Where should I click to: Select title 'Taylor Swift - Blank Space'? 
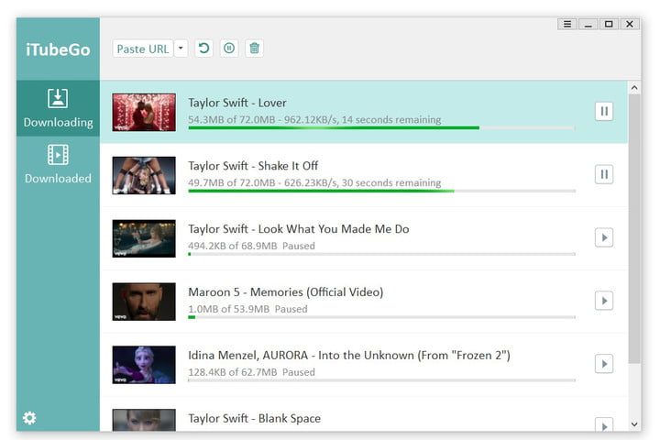(x=254, y=419)
